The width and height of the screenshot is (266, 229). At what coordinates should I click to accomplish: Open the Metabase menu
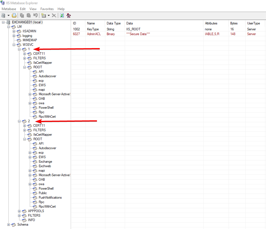coord(9,9)
